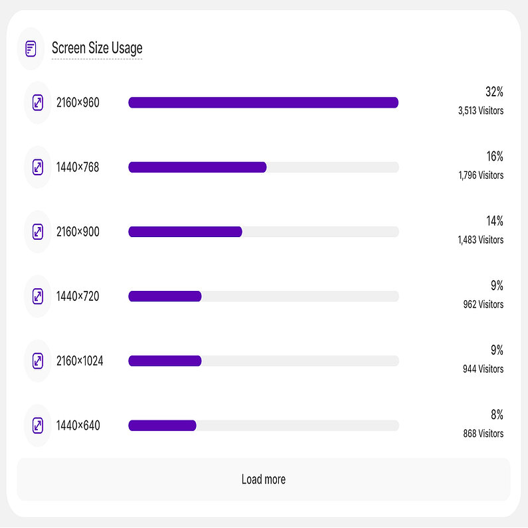Click the 1,796 Visitors count
Viewport: 528px width, 528px height.
[480, 175]
